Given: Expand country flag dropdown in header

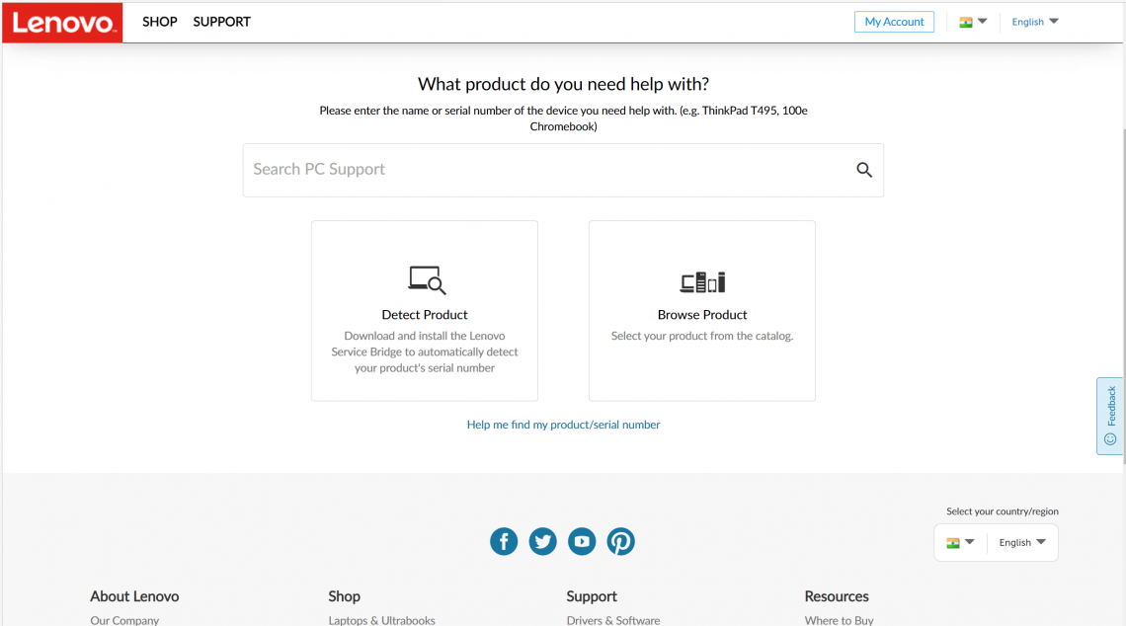Looking at the screenshot, I should coord(973,22).
